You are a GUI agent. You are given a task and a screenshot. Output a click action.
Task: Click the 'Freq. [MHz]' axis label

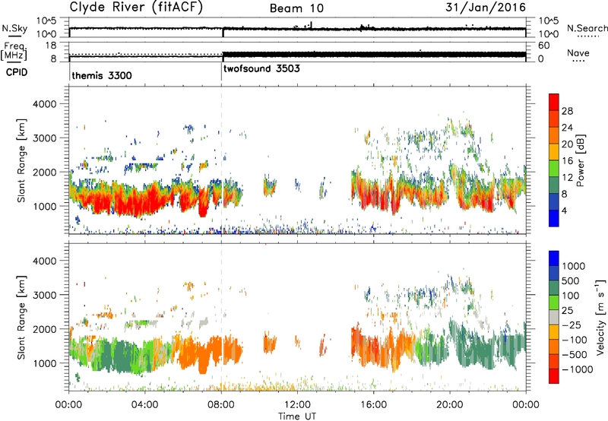tap(14, 51)
